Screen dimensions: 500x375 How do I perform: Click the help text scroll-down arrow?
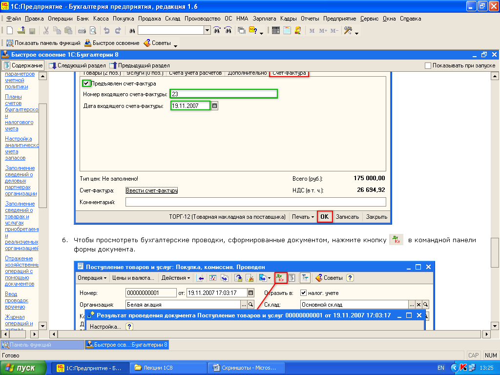pyautogui.click(x=495, y=326)
